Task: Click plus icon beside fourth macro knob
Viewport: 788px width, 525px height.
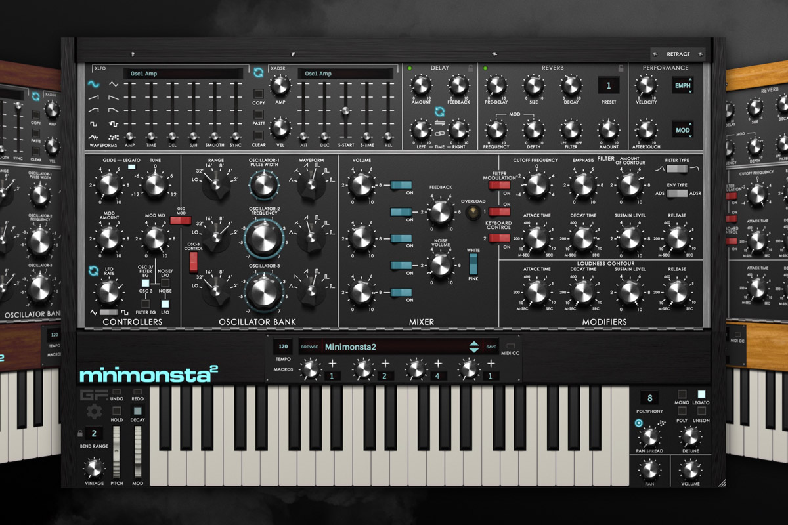Action: [491, 364]
